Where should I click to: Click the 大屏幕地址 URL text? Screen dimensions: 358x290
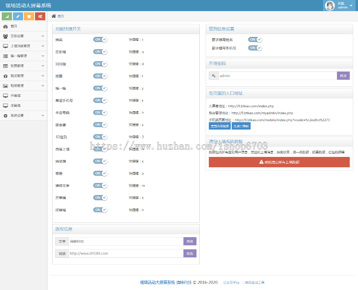tap(251, 106)
